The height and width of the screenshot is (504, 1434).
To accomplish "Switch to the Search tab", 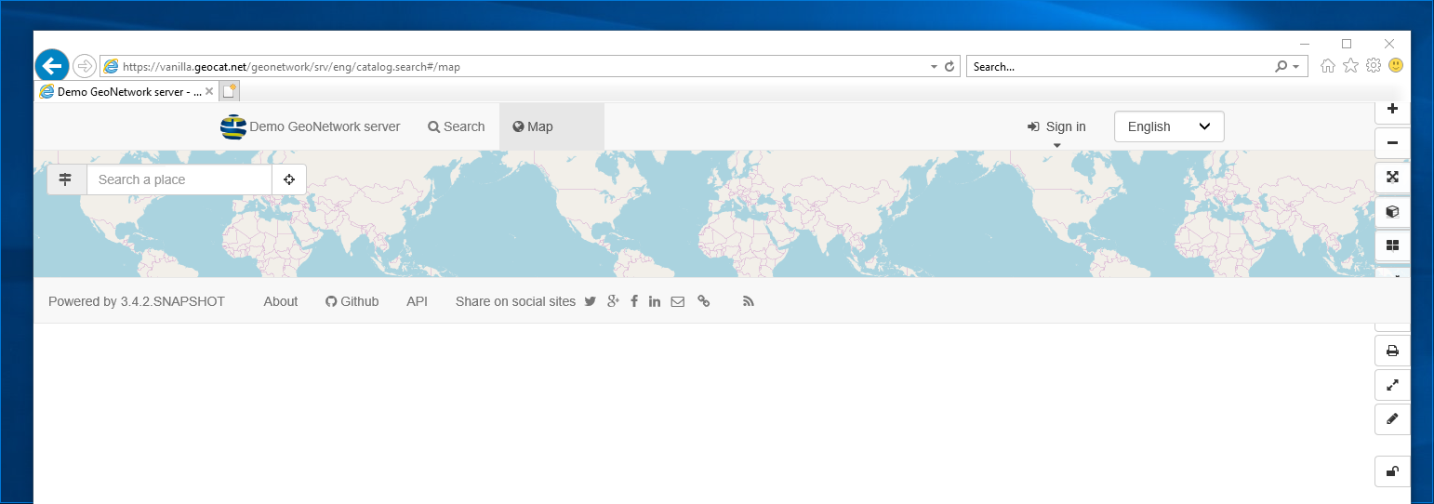I will click(457, 126).
